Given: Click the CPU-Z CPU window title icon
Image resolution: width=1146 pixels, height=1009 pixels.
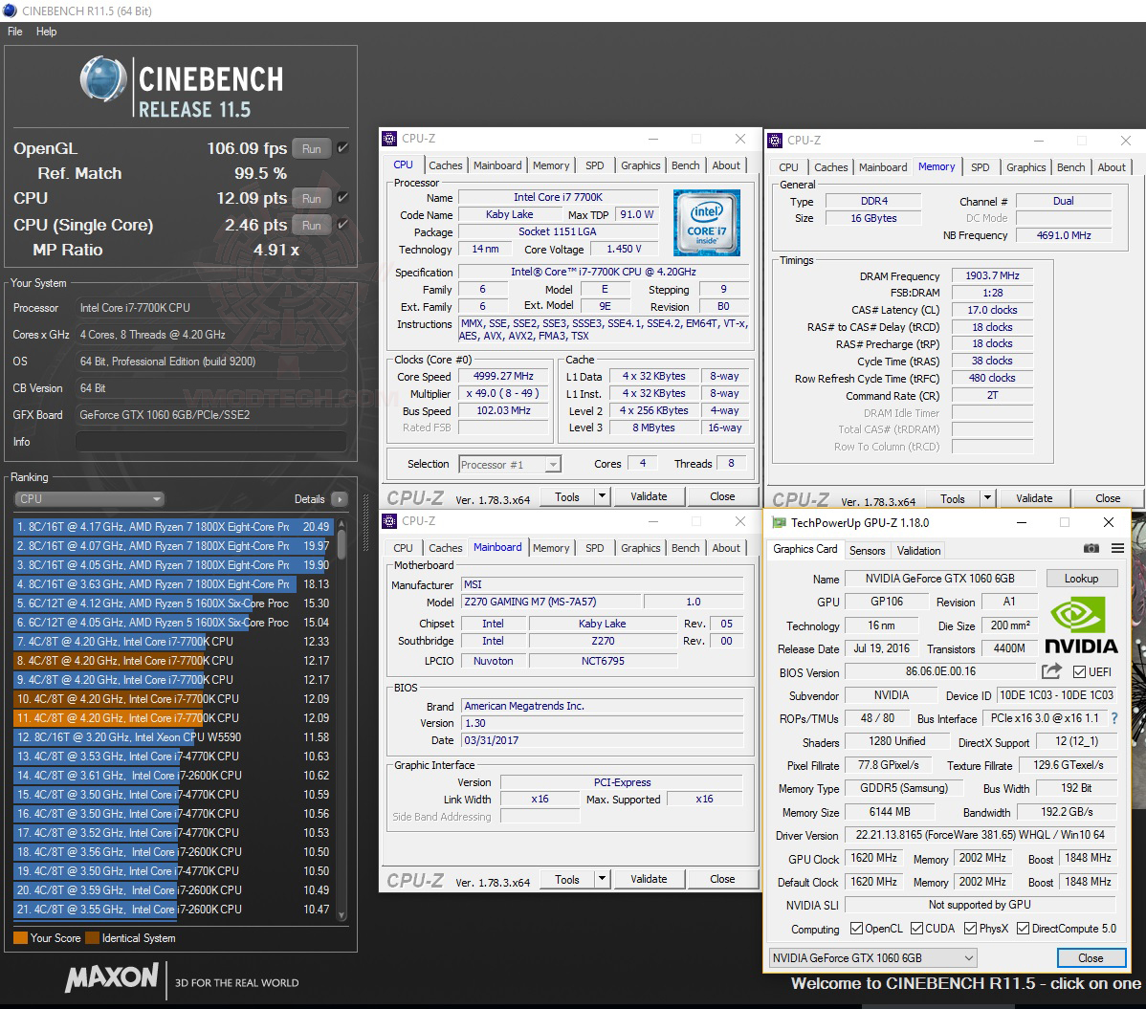Looking at the screenshot, I should [x=389, y=138].
